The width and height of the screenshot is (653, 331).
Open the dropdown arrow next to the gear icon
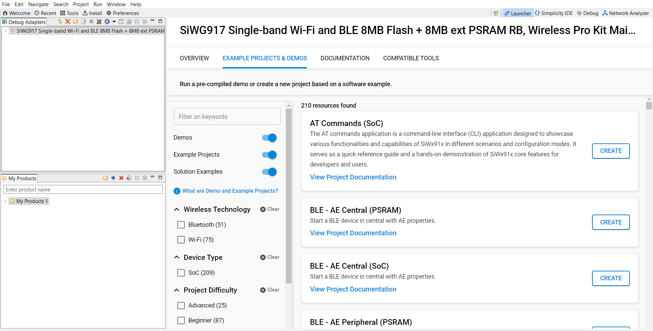click(x=114, y=21)
